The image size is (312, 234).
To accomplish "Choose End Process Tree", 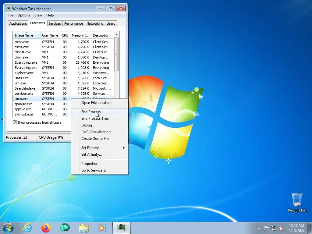I will click(x=100, y=119).
